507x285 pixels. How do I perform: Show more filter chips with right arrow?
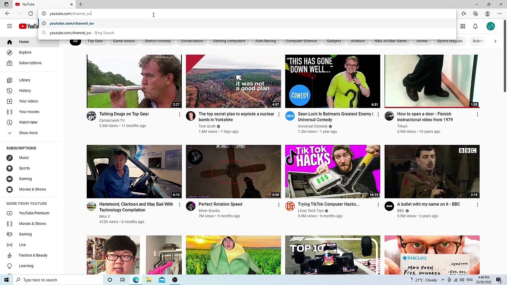click(x=495, y=41)
